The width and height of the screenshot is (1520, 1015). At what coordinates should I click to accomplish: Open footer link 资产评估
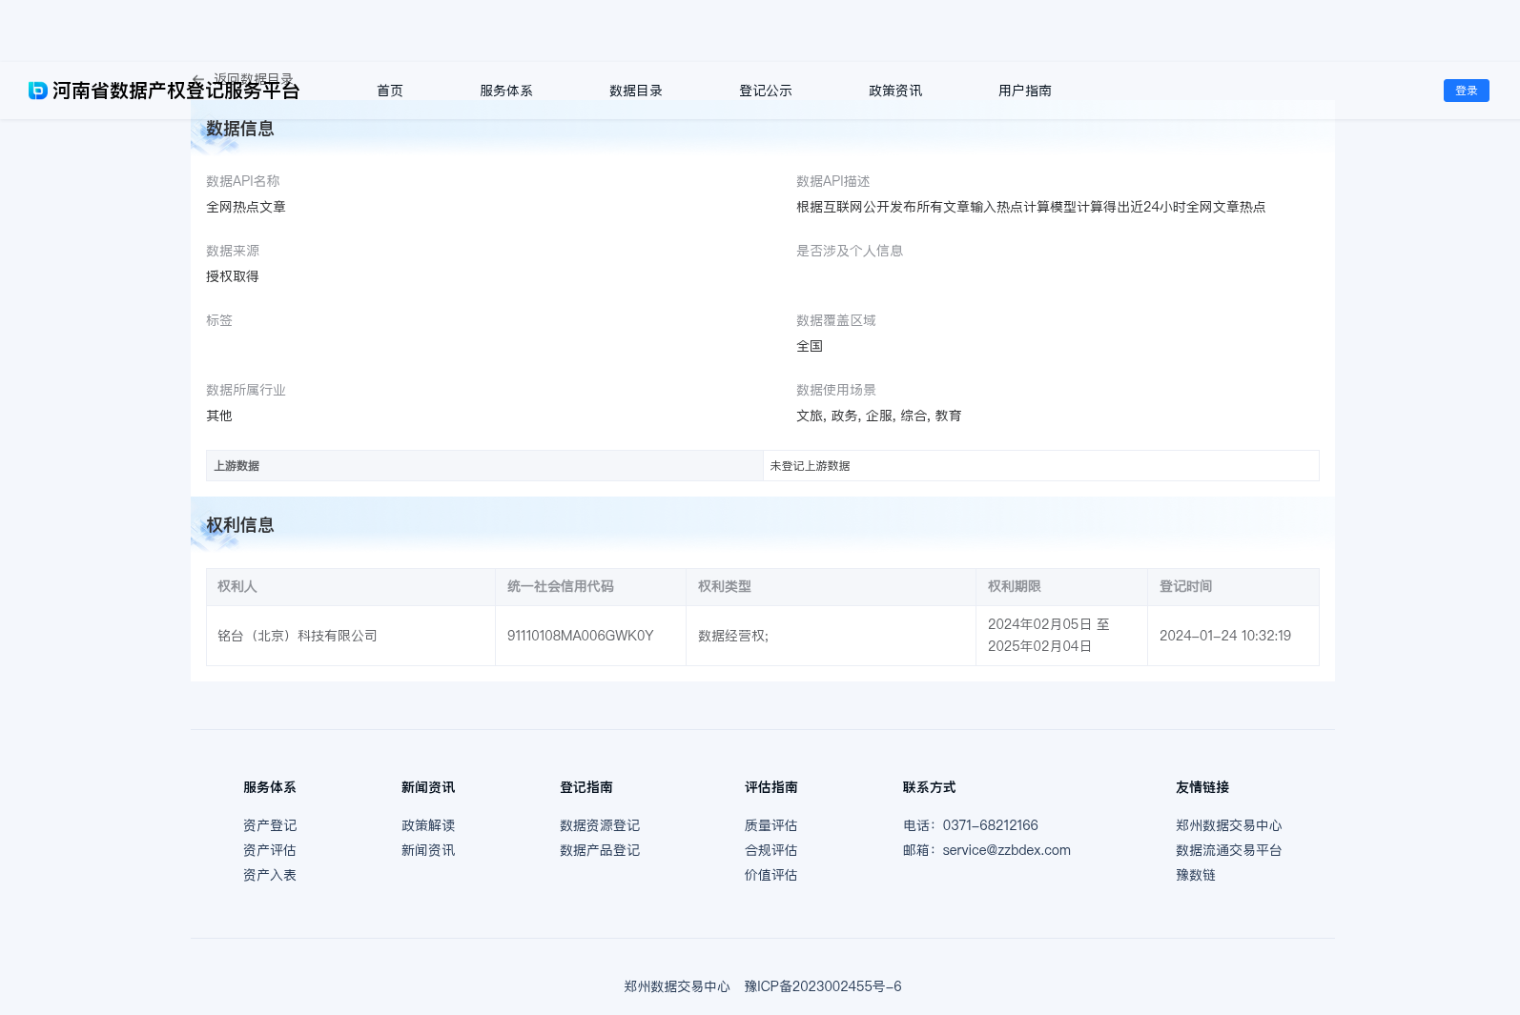pyautogui.click(x=270, y=850)
